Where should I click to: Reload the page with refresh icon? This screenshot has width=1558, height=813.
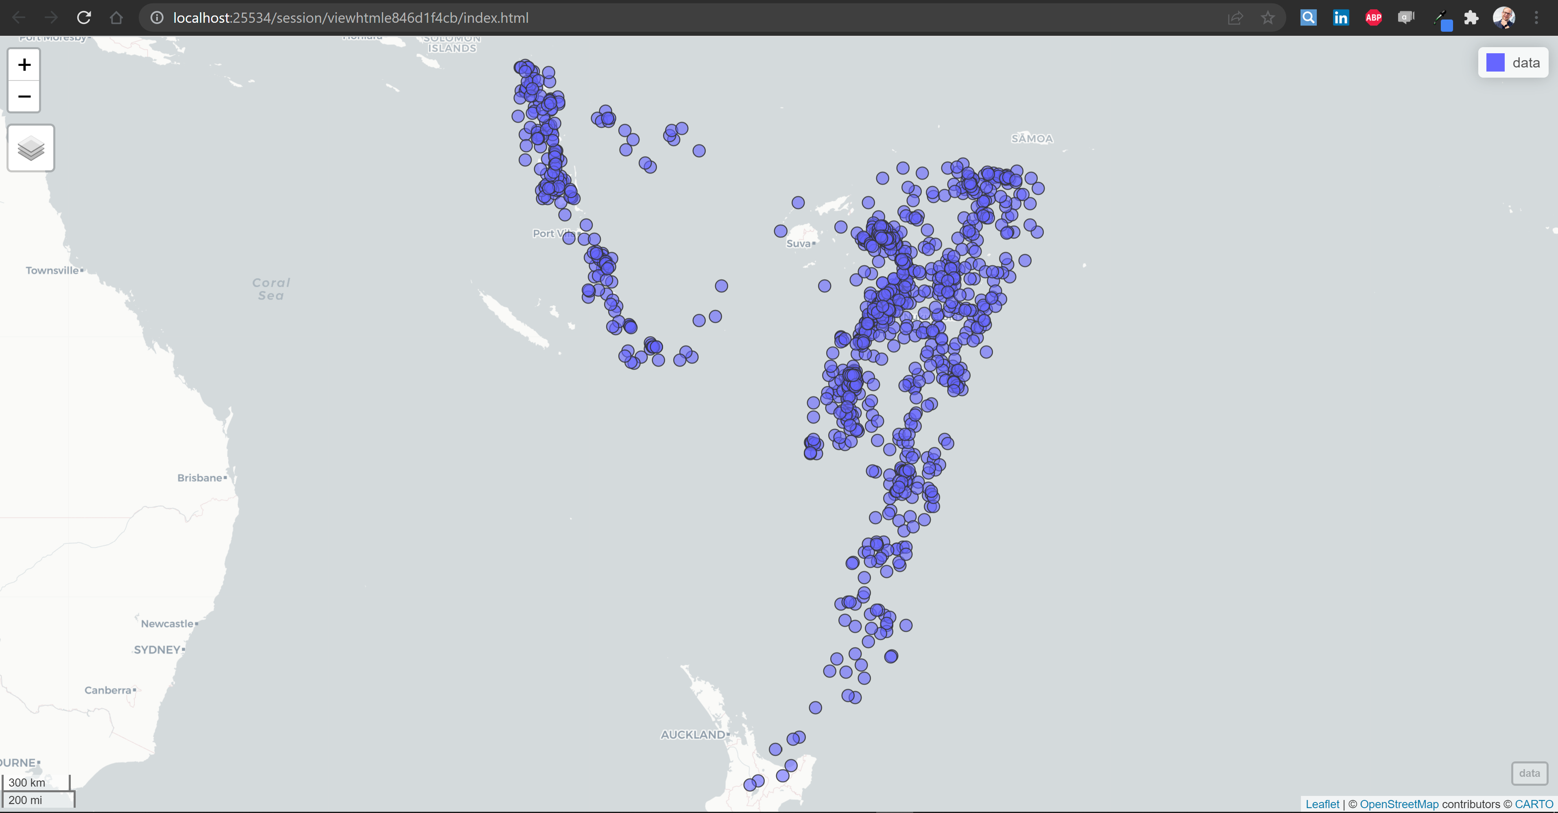coord(84,17)
